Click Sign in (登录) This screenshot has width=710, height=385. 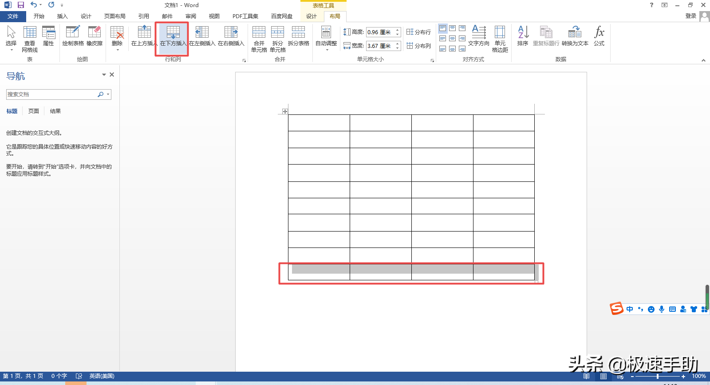click(x=691, y=16)
